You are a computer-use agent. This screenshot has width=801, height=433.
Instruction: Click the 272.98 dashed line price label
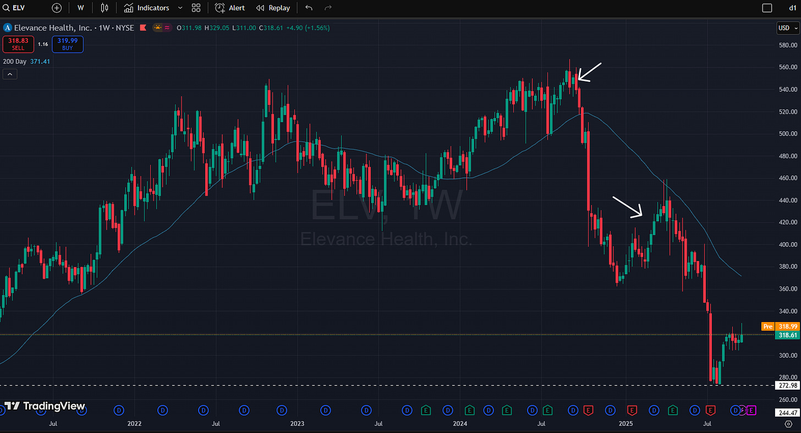[x=788, y=385]
